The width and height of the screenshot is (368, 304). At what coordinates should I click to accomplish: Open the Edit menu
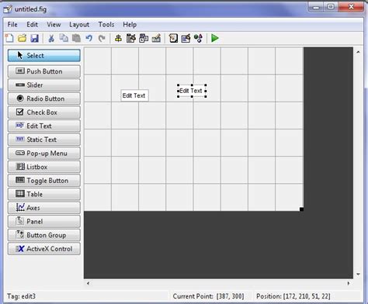33,25
